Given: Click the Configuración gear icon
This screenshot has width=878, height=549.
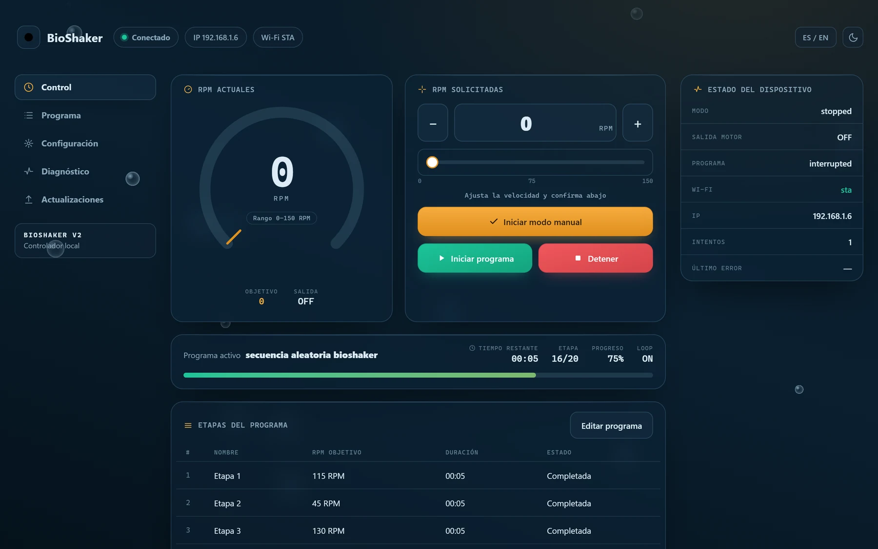Looking at the screenshot, I should 29,143.
